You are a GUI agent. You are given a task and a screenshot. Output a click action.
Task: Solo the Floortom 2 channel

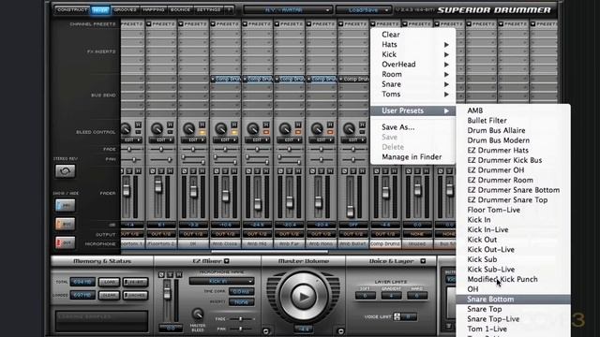click(x=161, y=170)
